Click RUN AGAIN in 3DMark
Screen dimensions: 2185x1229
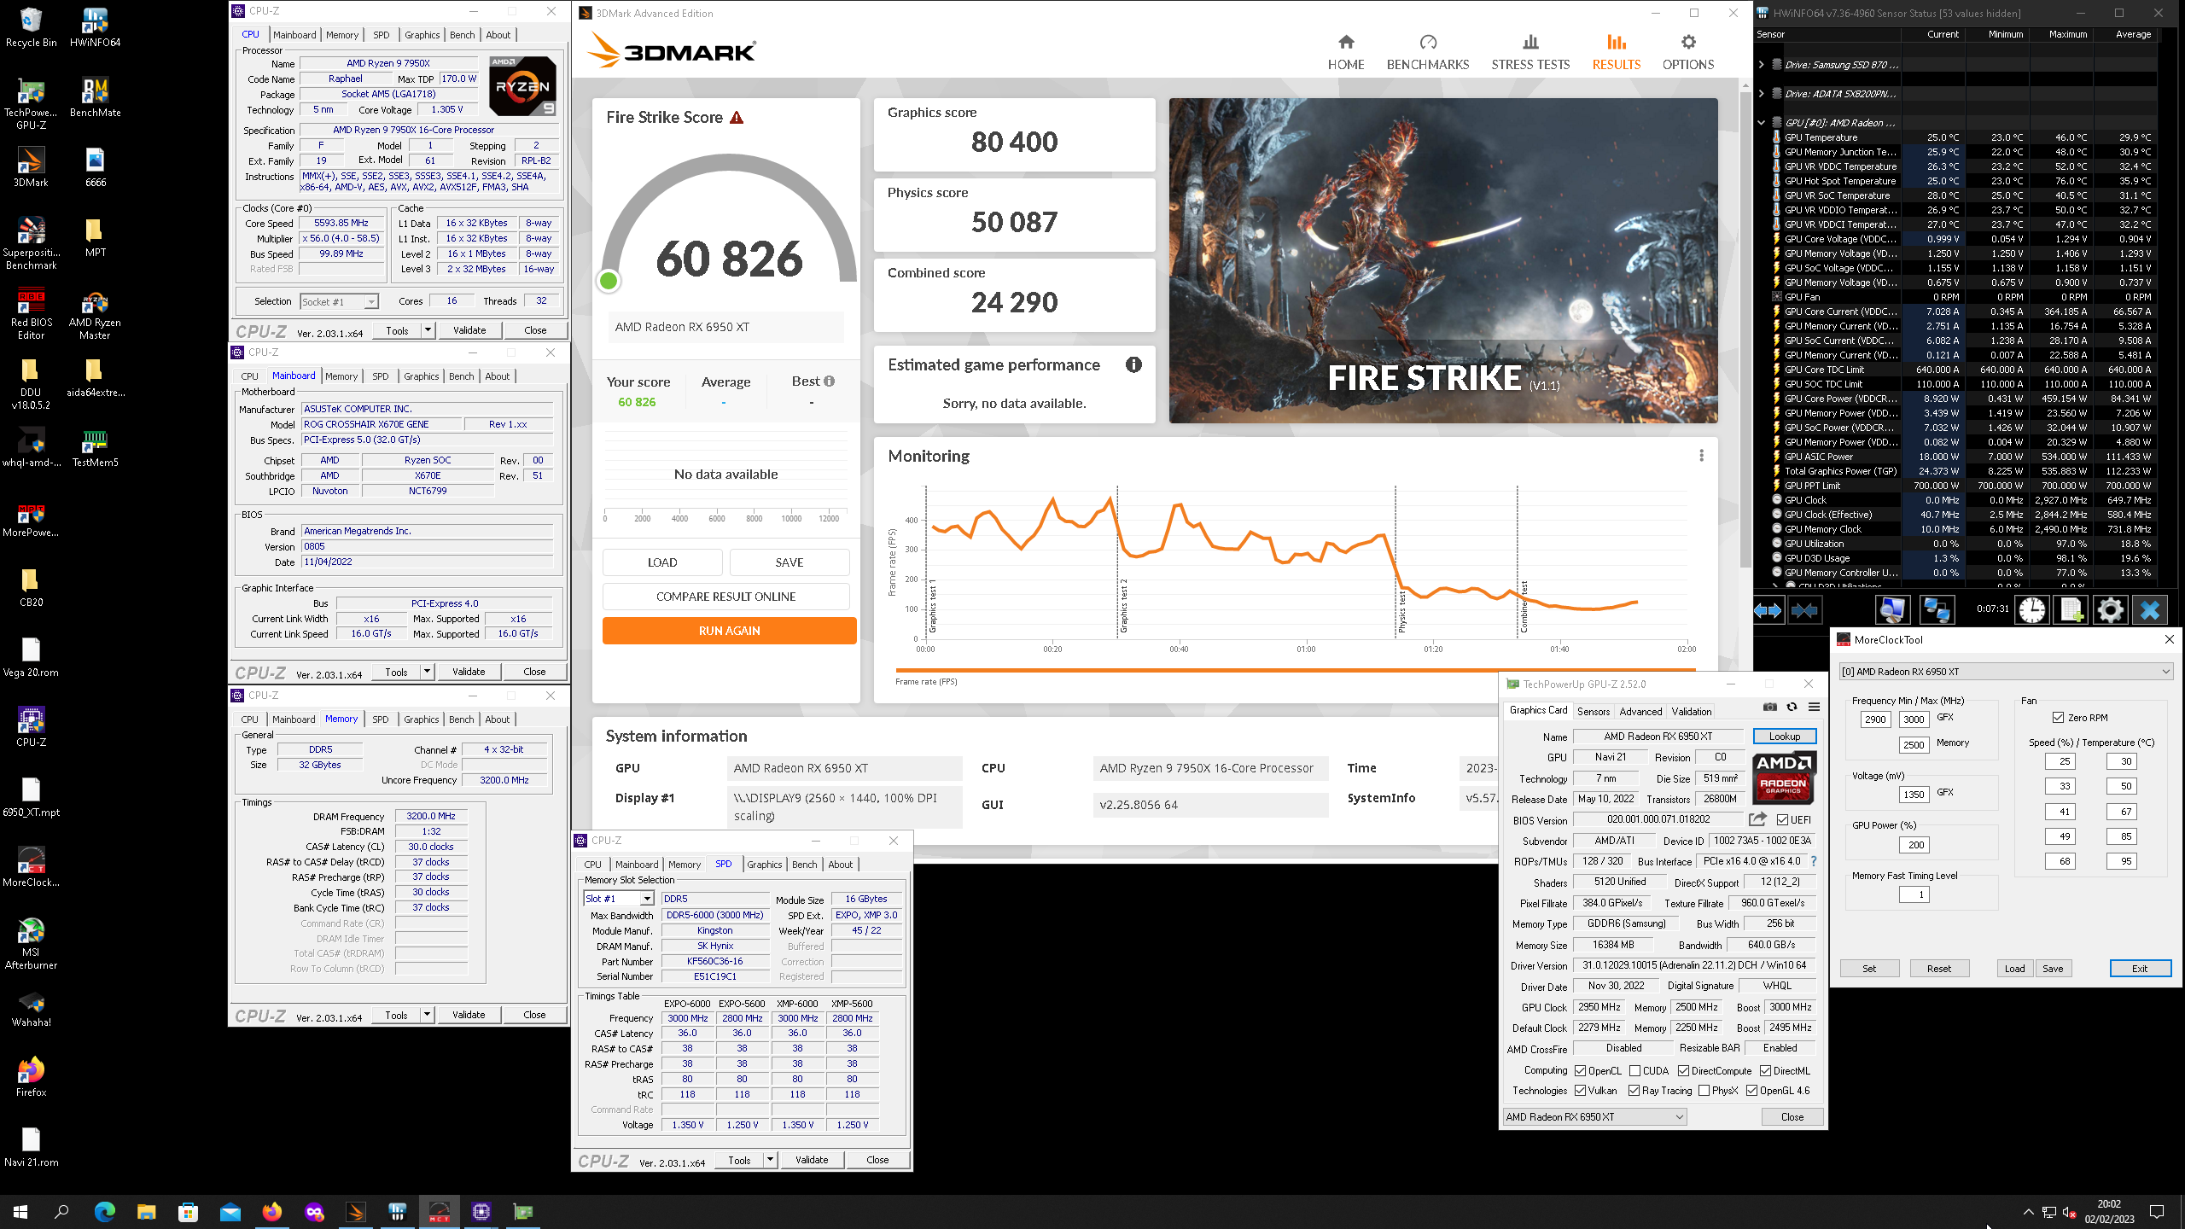click(x=729, y=630)
